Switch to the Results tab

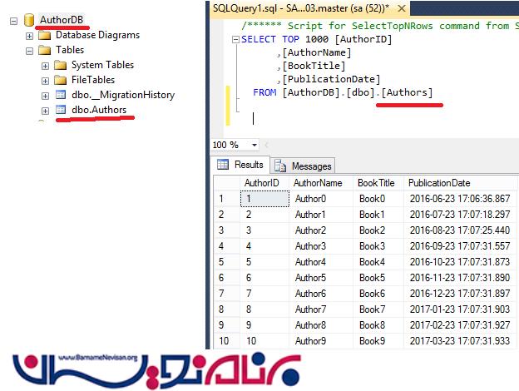[x=240, y=165]
